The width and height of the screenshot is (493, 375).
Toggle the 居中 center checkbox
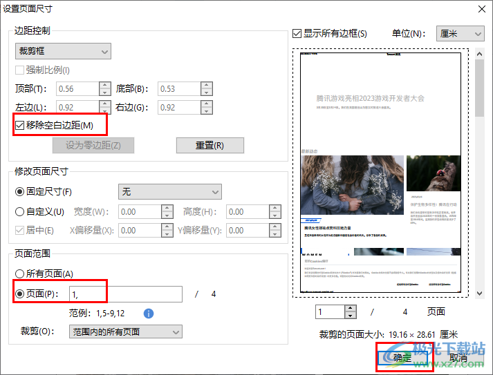click(19, 230)
